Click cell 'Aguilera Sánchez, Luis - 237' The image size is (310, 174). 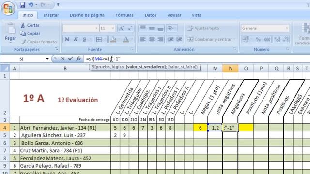pos(65,135)
